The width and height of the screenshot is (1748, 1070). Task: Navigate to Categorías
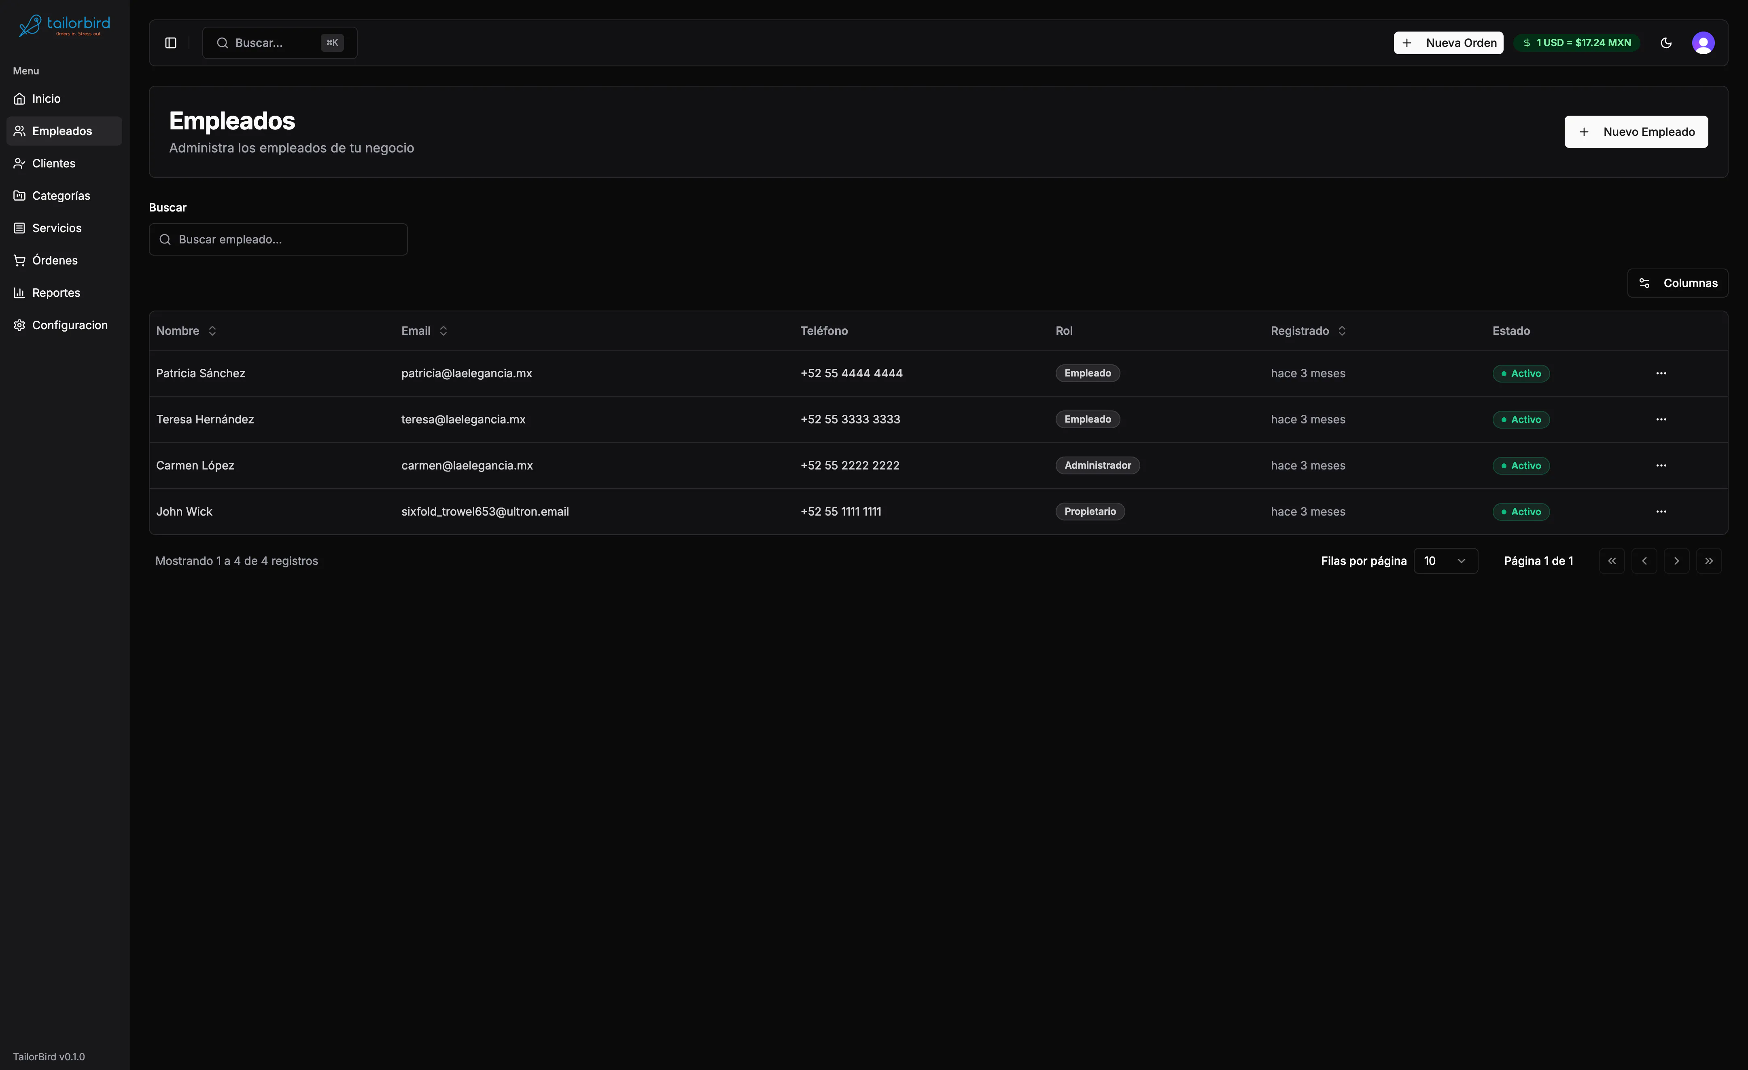click(64, 196)
